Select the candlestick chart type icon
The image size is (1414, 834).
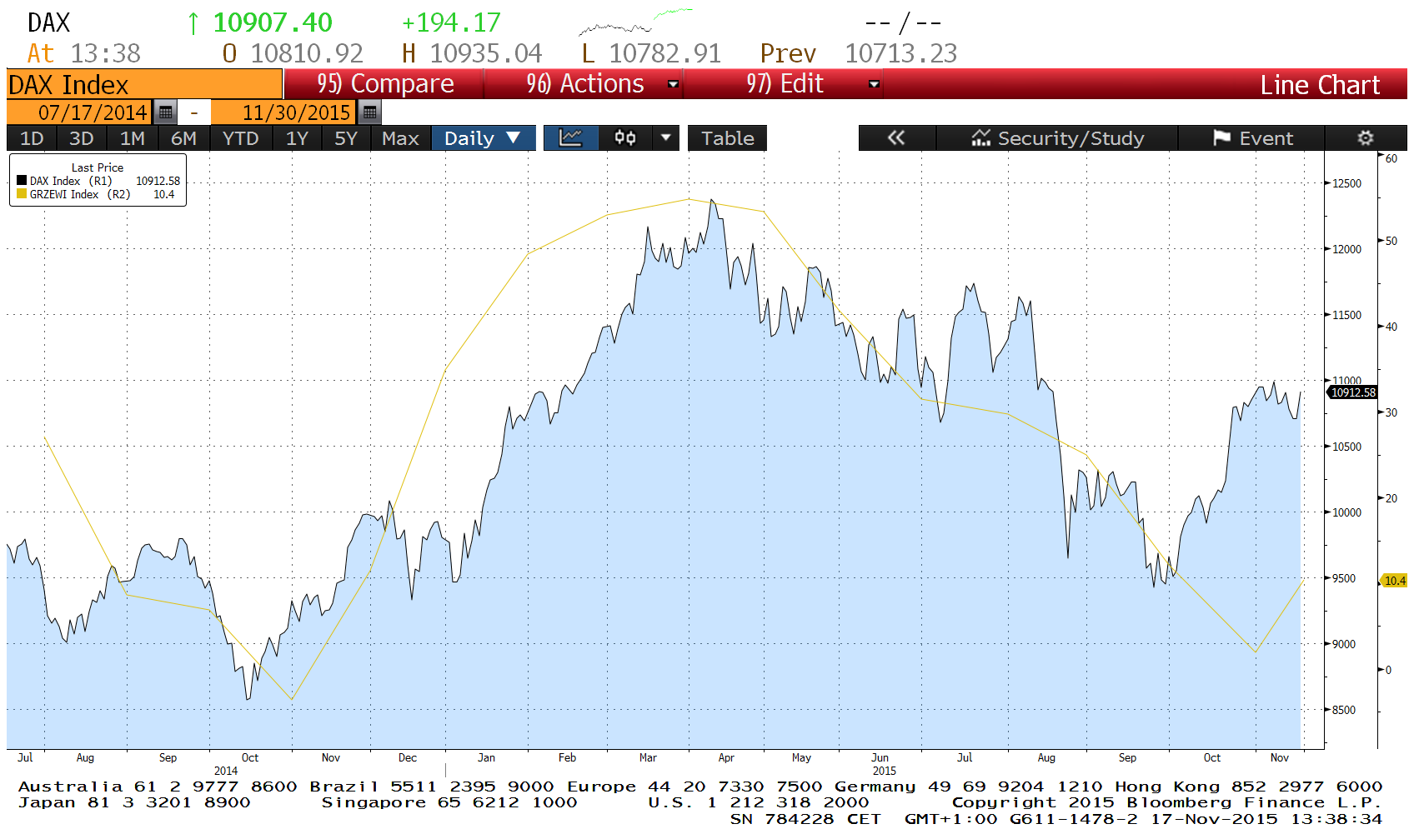625,138
